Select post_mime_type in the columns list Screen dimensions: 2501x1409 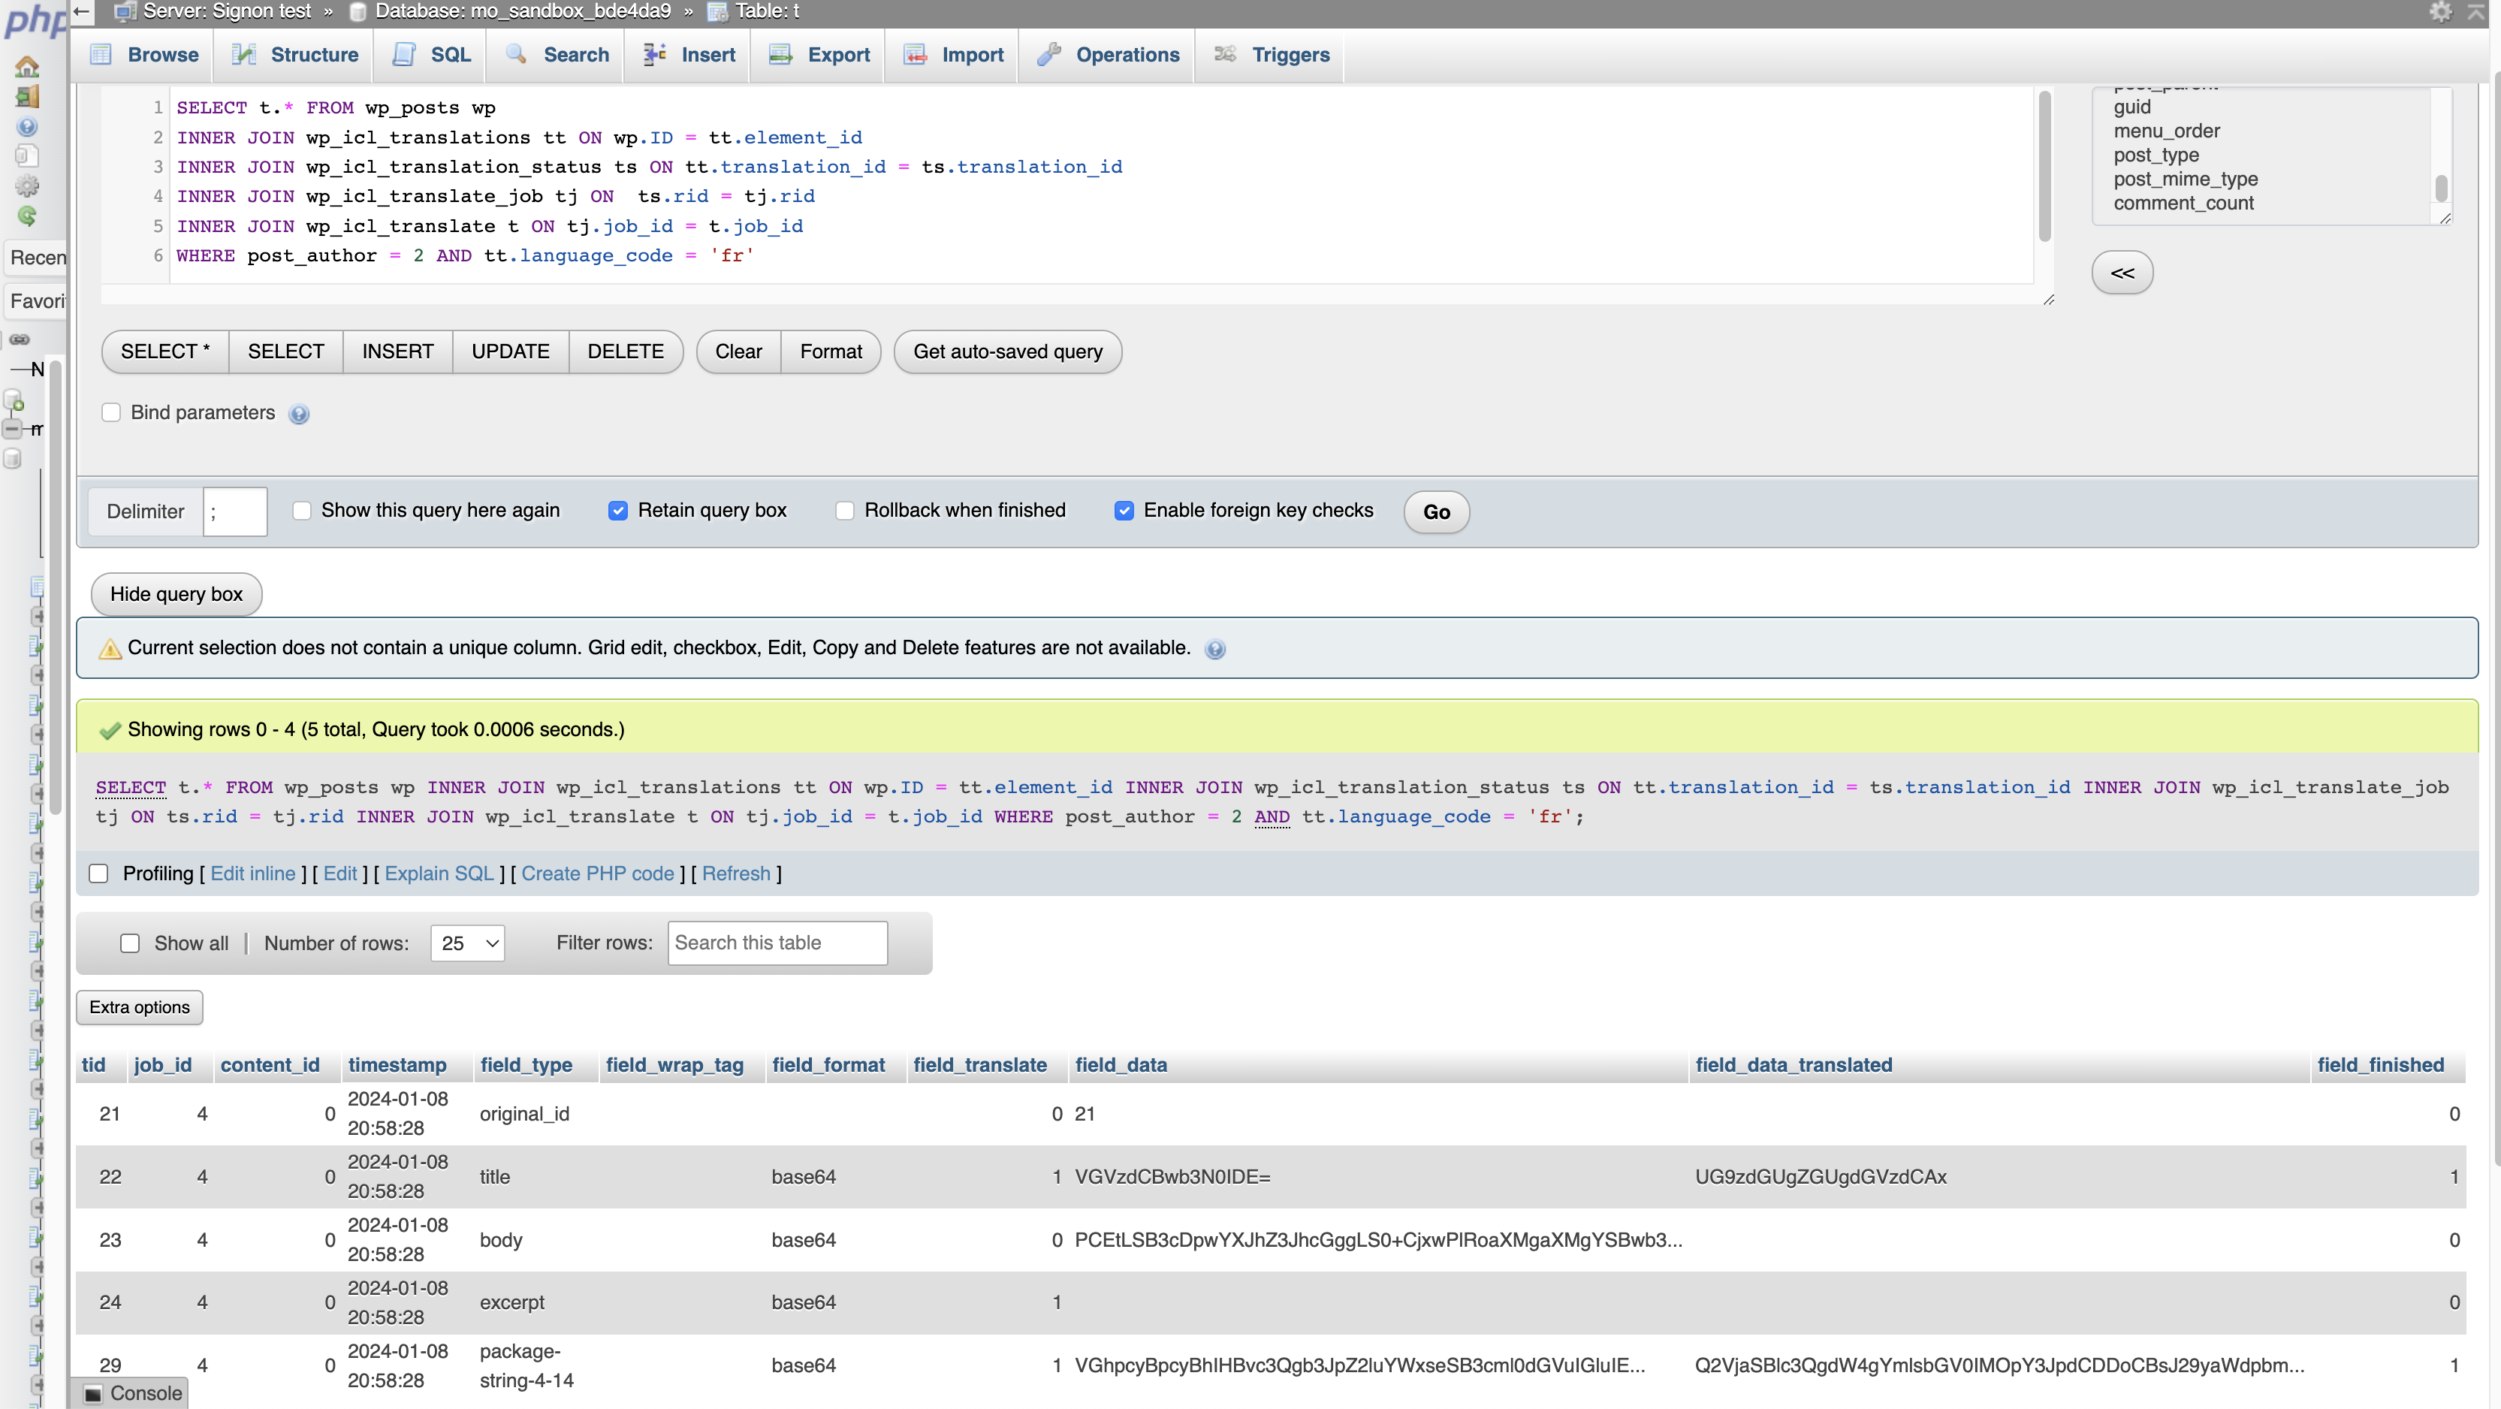click(2186, 179)
